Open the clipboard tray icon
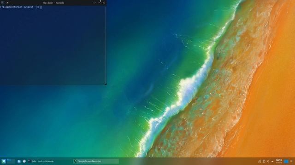The image size is (295, 165). (264, 161)
